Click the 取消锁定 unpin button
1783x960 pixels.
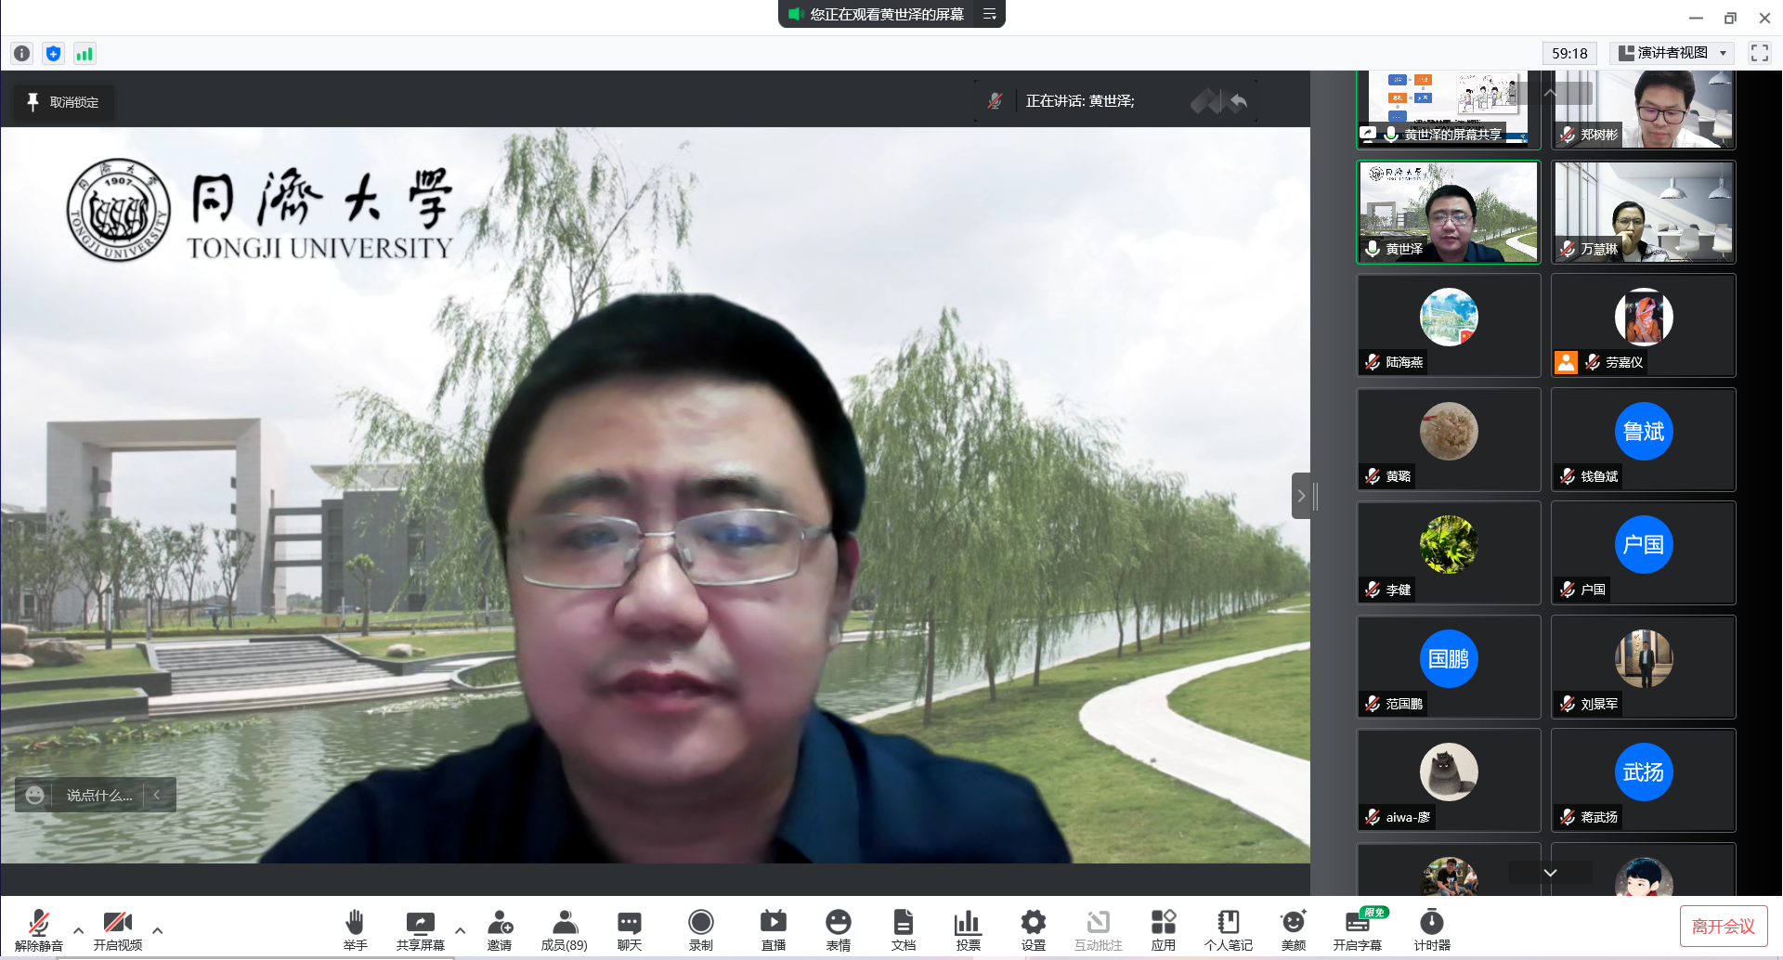click(63, 102)
